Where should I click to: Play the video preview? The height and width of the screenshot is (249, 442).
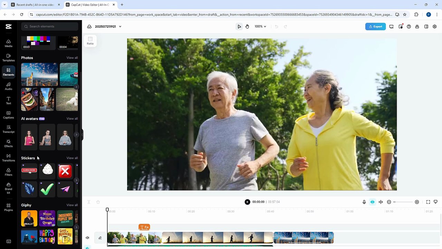pyautogui.click(x=247, y=202)
